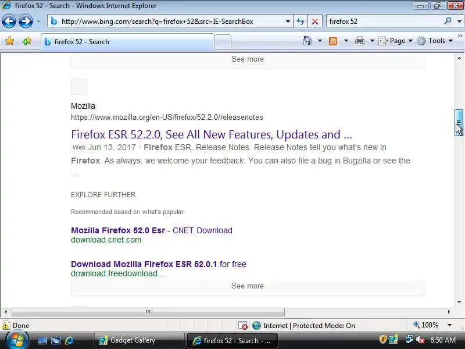The height and width of the screenshot is (349, 465).
Task: Open Download Mozilla Firefox ESR 52.0.1 link
Action: coord(159,264)
